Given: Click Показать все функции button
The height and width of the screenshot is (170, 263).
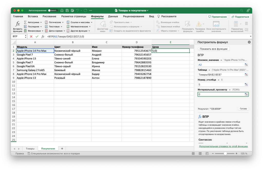Looking at the screenshot, I should click(213, 49).
